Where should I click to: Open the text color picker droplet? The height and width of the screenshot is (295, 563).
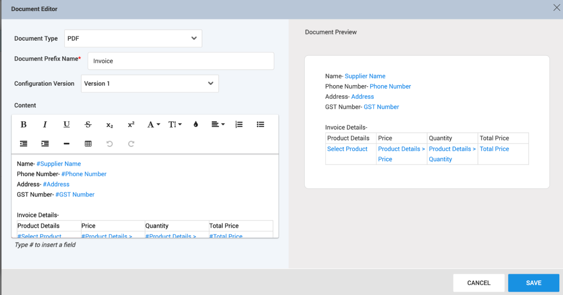[x=196, y=124]
